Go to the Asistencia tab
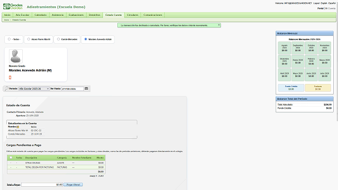Viewport: 338px width, 190px height. [x=58, y=15]
